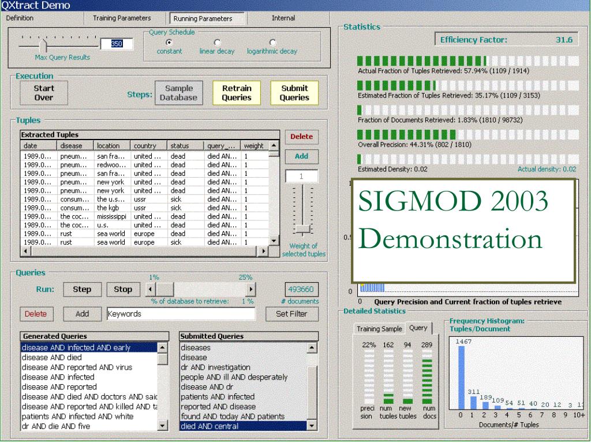Open the Definition tab
Viewport: 591px width, 443px height.
pyautogui.click(x=20, y=18)
